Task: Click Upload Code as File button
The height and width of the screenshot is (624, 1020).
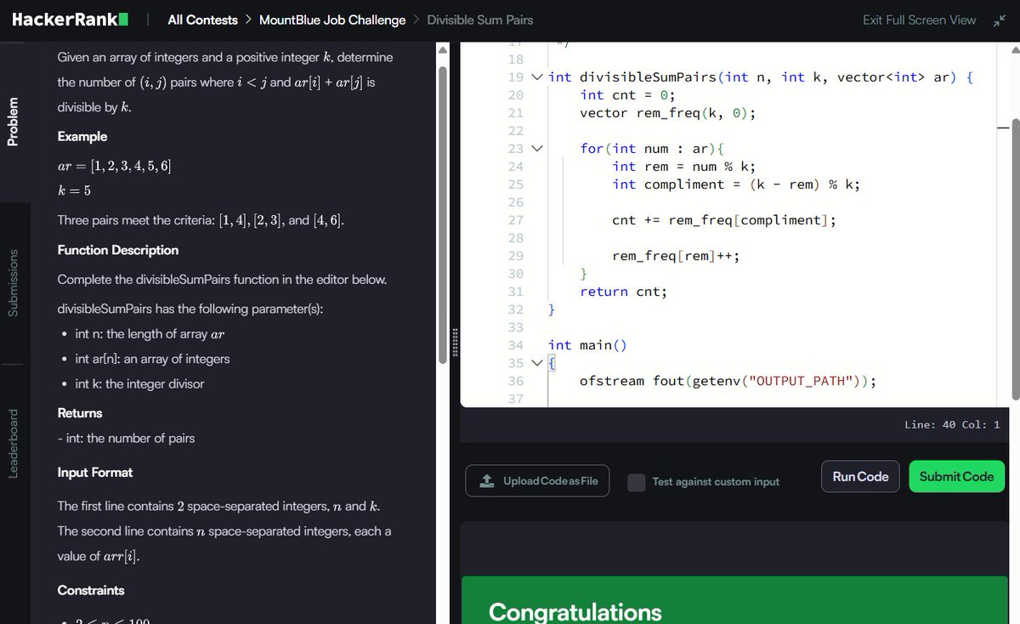Action: pos(537,480)
